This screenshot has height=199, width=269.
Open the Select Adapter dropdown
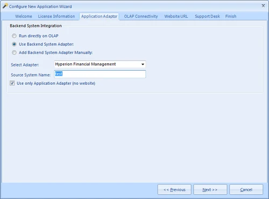100,64
